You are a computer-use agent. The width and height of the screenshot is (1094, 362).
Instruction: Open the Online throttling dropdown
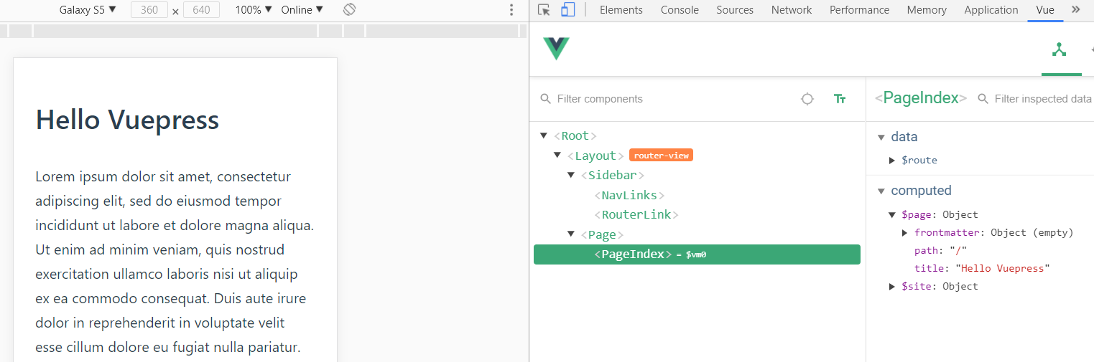(x=302, y=10)
